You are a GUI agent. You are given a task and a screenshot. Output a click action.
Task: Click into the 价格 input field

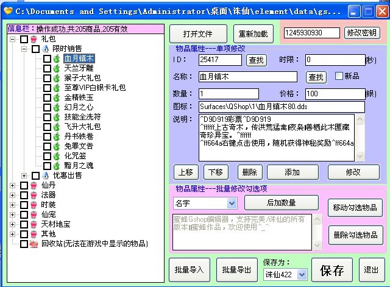334,94
